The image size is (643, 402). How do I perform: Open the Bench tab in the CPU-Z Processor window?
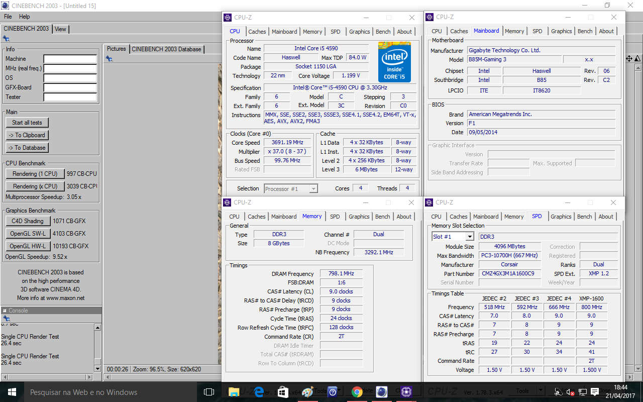click(383, 32)
